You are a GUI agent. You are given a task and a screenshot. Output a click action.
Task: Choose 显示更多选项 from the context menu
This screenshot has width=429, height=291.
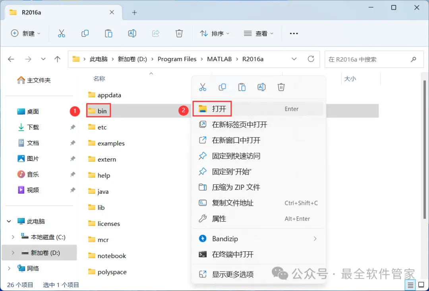258,274
